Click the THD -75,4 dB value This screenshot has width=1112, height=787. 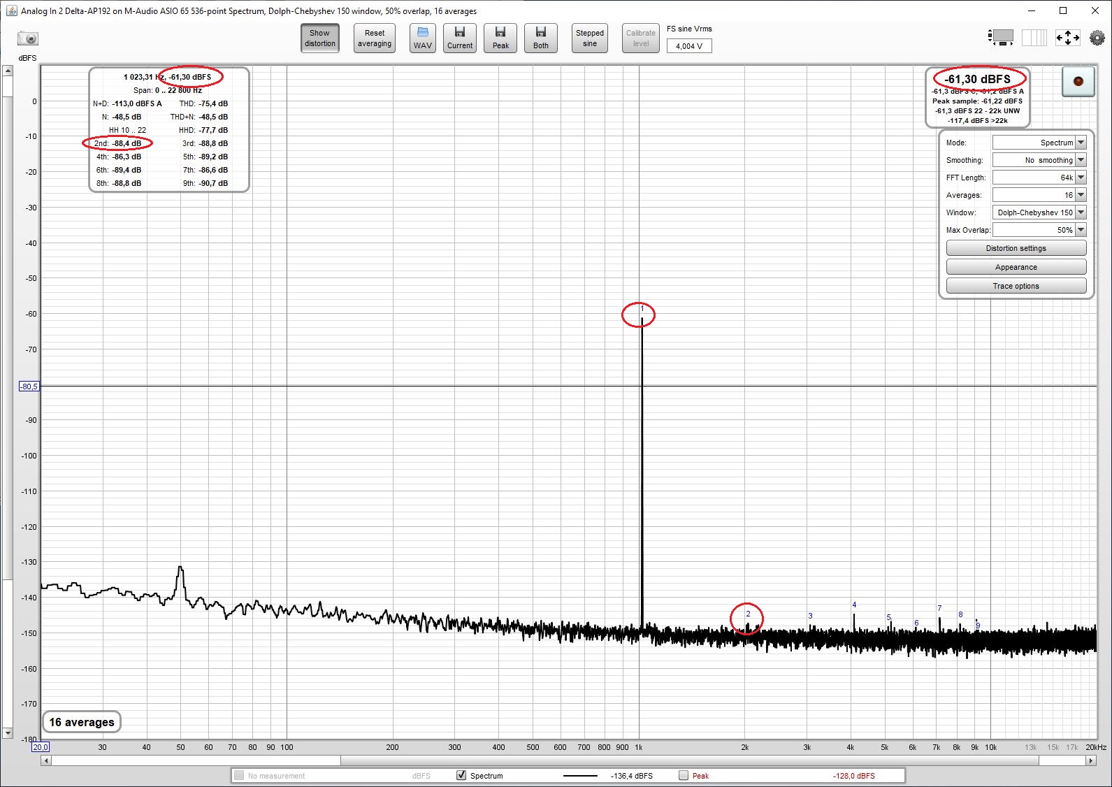pos(213,103)
